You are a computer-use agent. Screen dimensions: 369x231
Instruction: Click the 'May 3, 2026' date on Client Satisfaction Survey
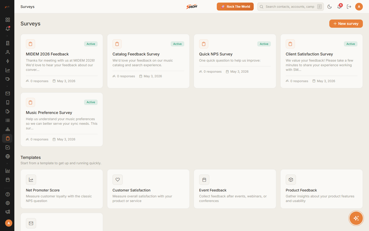coord(324,81)
